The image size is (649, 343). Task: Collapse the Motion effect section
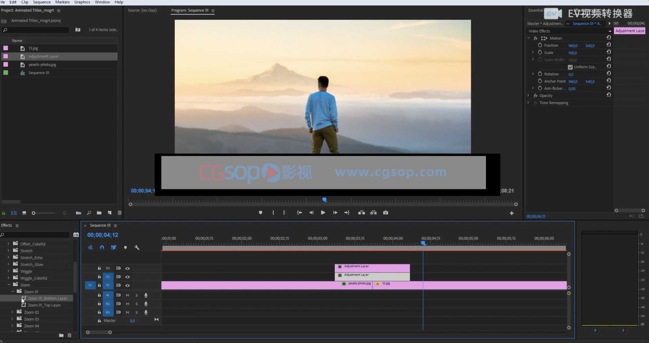(x=529, y=38)
